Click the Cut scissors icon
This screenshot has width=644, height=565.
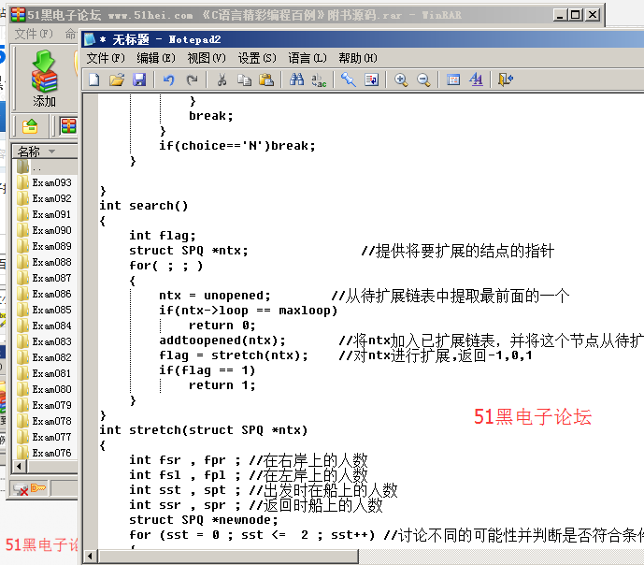point(222,80)
